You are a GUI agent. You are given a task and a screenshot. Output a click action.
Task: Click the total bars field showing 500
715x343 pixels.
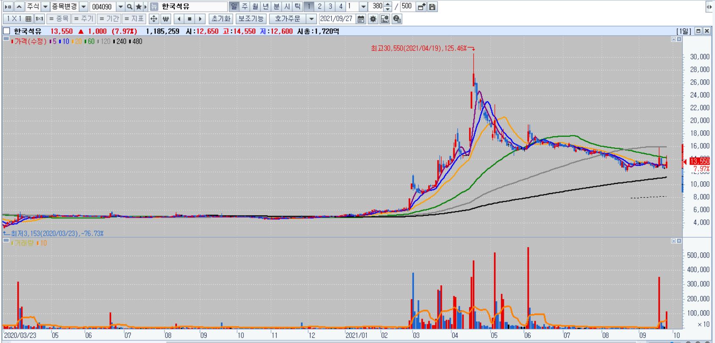(x=408, y=7)
